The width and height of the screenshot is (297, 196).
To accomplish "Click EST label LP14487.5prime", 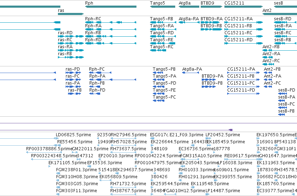I will coord(223,191).
